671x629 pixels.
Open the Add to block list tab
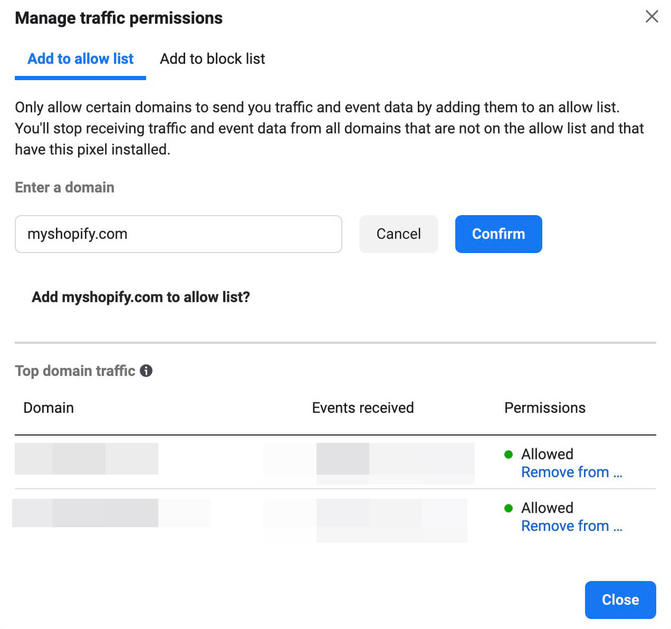coord(212,59)
